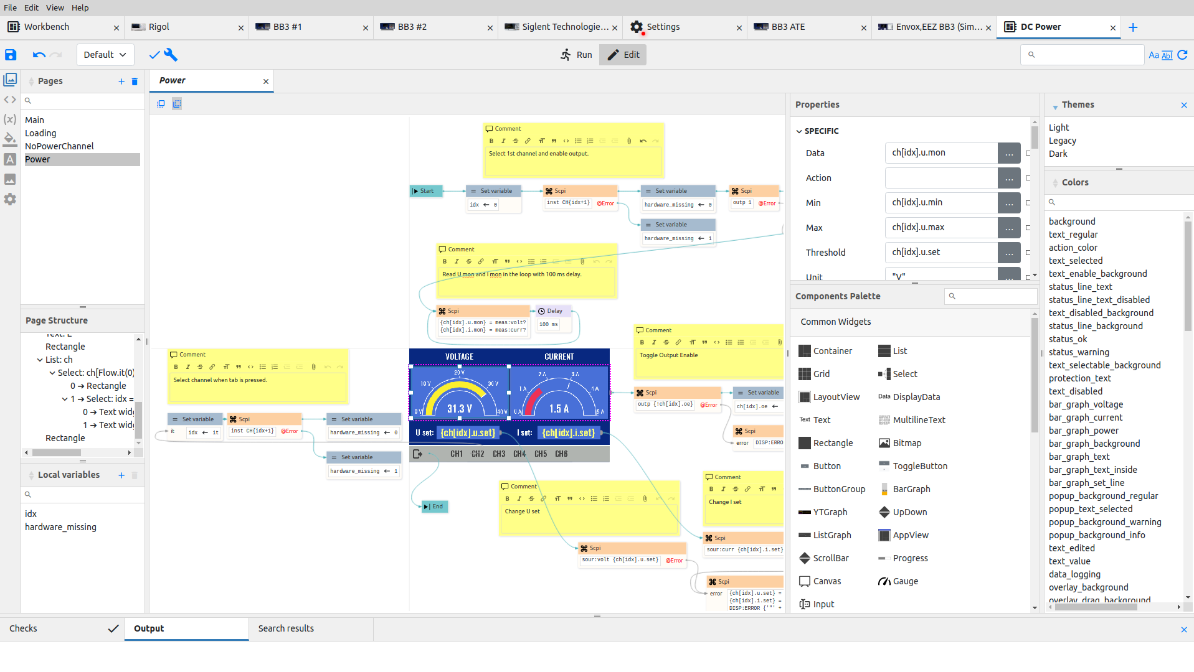Open Threshold property expression builder button
Viewport: 1194px width, 672px height.
coord(1009,253)
